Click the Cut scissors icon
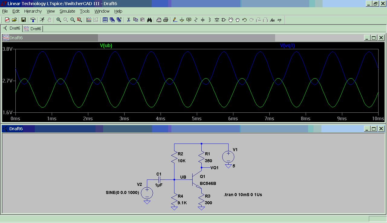Image resolution: width=387 pixels, height=223 pixels. click(128, 20)
